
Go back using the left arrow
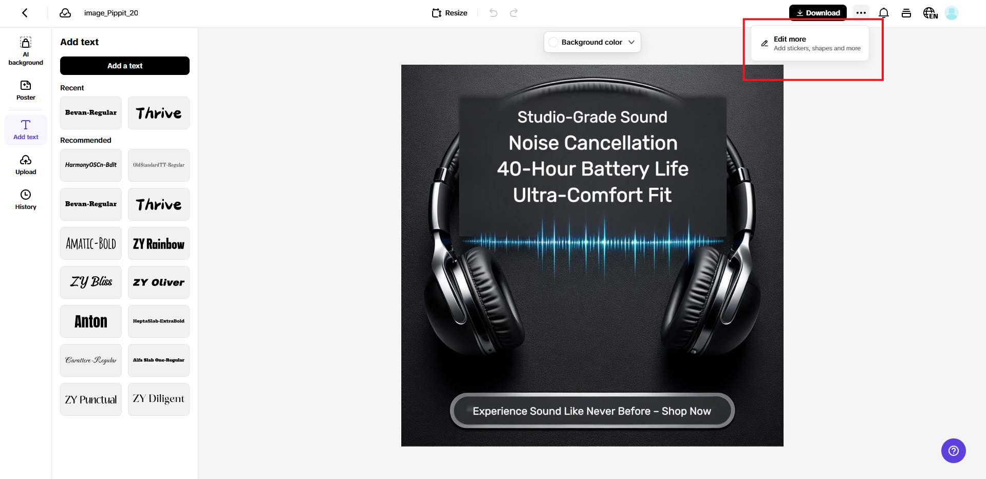tap(25, 13)
